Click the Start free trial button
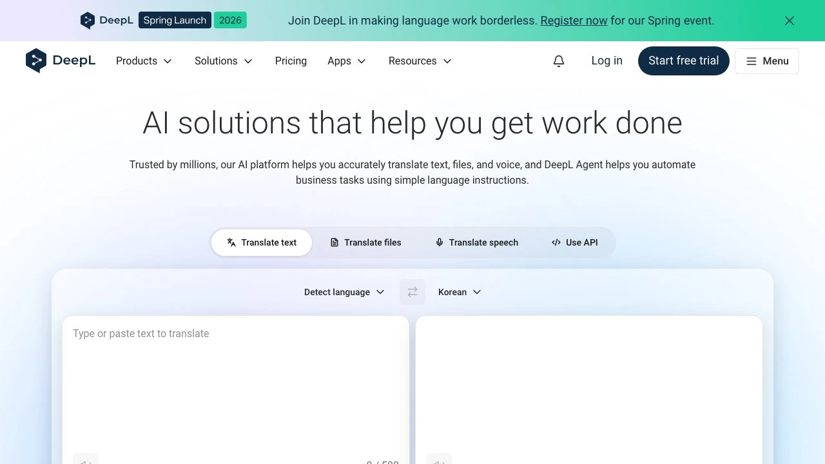The image size is (825, 464). [684, 61]
